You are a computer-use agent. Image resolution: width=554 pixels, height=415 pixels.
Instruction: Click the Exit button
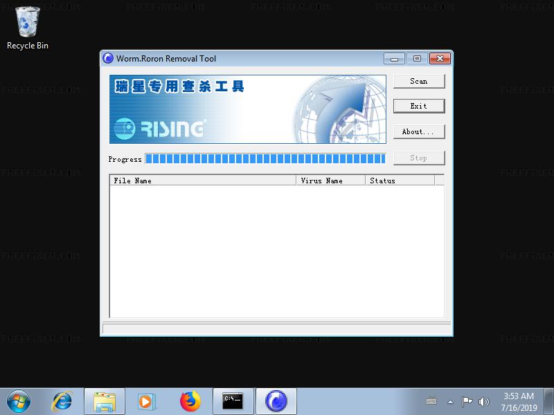tap(419, 106)
